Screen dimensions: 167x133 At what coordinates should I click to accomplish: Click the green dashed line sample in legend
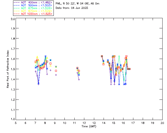tap(16, 8)
